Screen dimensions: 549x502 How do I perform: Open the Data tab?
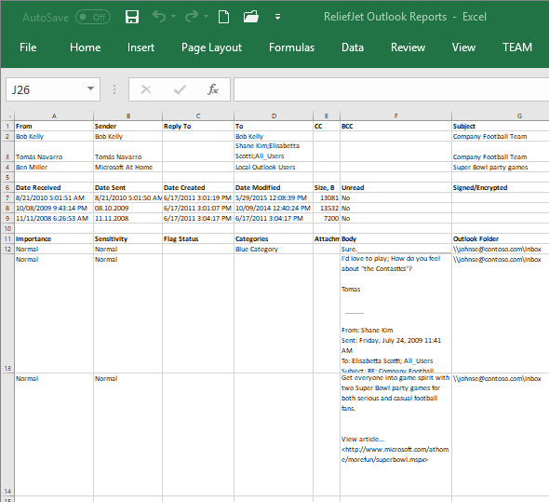point(353,47)
